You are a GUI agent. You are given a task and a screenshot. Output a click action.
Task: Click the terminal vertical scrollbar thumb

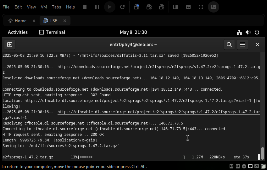tap(262, 153)
